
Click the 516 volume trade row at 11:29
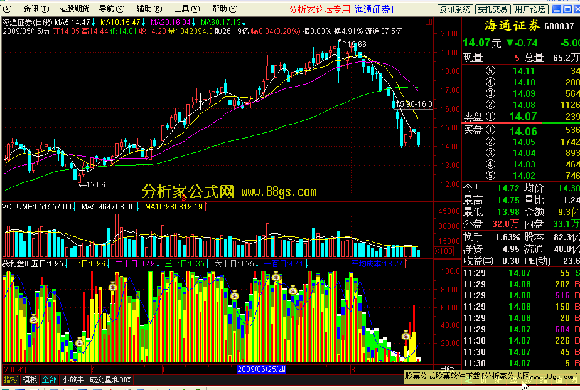522,295
